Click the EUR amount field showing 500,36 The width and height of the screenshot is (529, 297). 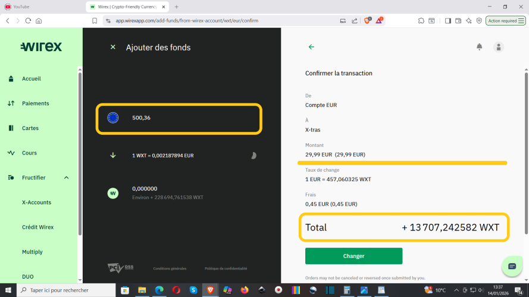(x=179, y=119)
